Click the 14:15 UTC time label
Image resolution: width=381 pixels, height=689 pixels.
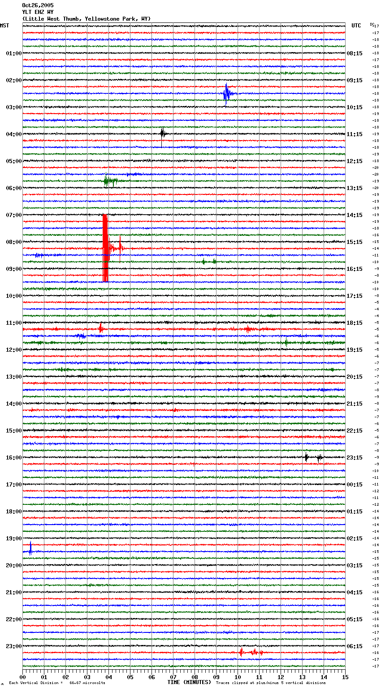pyautogui.click(x=355, y=215)
